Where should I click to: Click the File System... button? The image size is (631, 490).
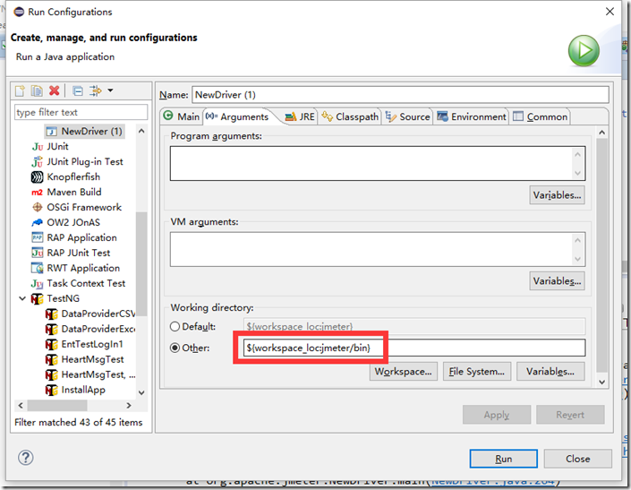(x=476, y=371)
